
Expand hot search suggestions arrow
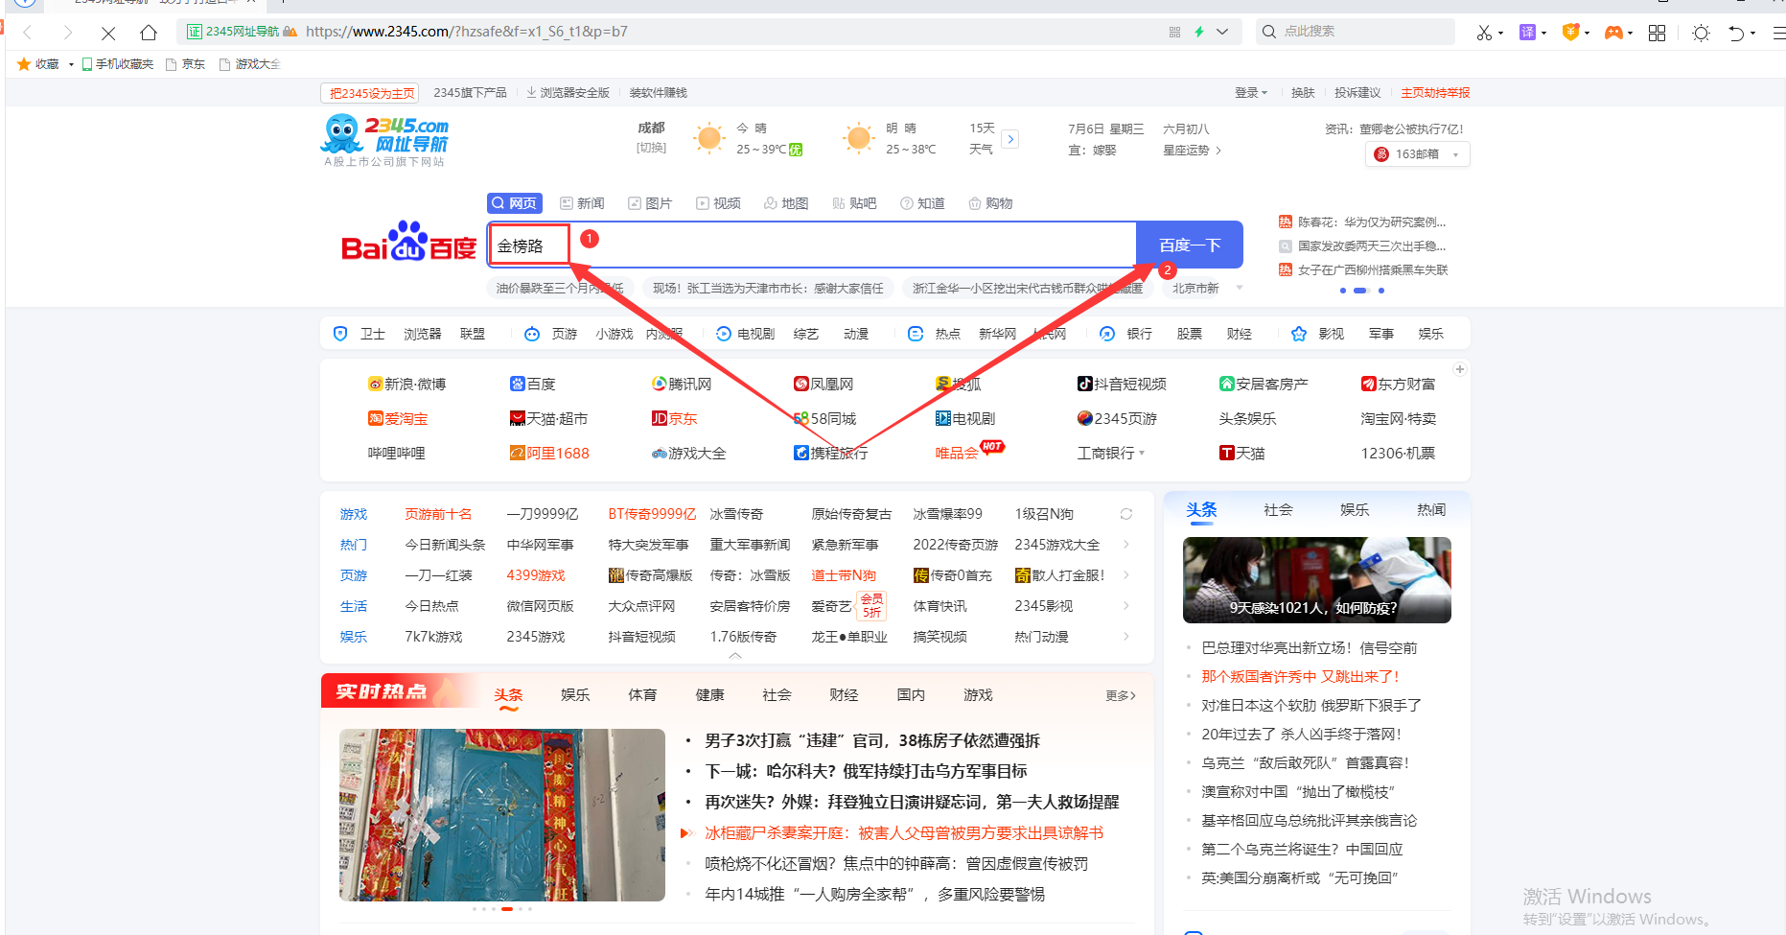[1239, 288]
